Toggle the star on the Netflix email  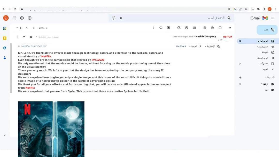[31, 37]
